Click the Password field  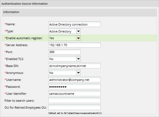[74, 86]
